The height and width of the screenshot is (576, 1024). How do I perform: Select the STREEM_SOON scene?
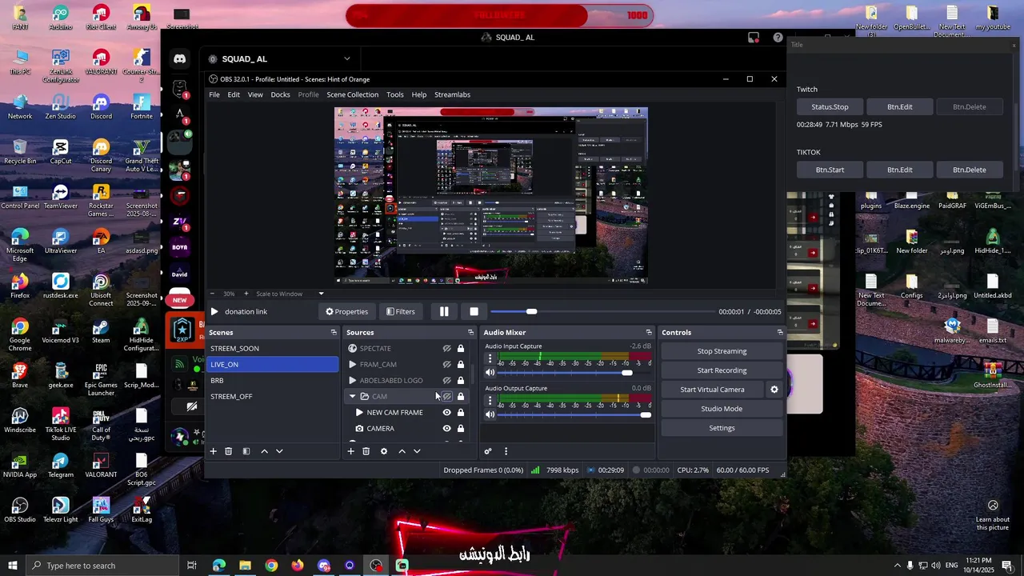pos(273,349)
